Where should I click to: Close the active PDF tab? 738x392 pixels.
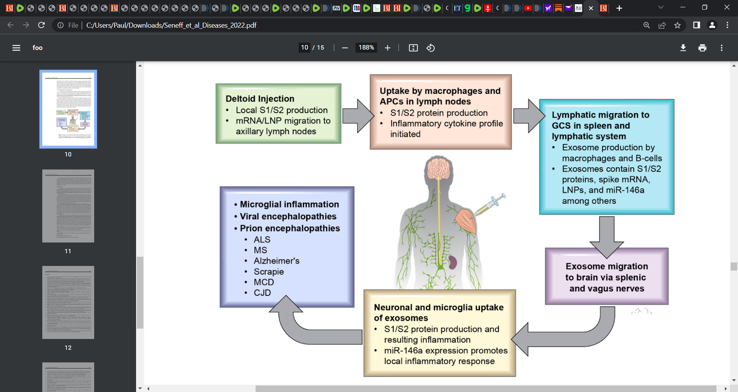591,8
